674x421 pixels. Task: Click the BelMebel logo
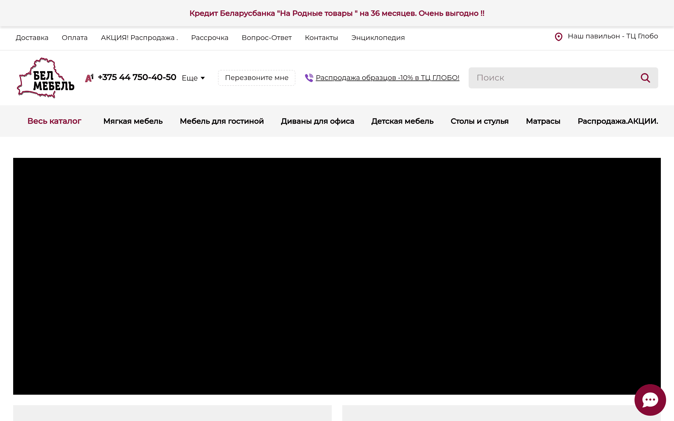(46, 78)
